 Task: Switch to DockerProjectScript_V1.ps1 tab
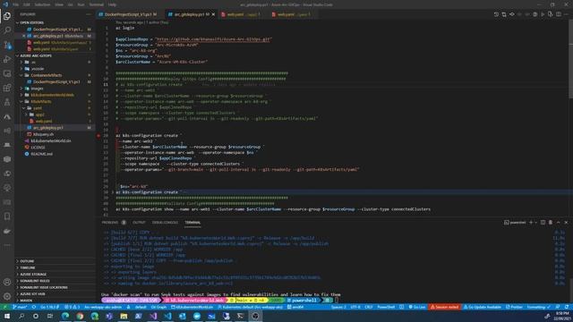tap(128, 14)
